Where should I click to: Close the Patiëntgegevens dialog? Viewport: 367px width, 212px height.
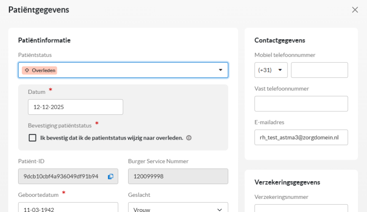[355, 10]
